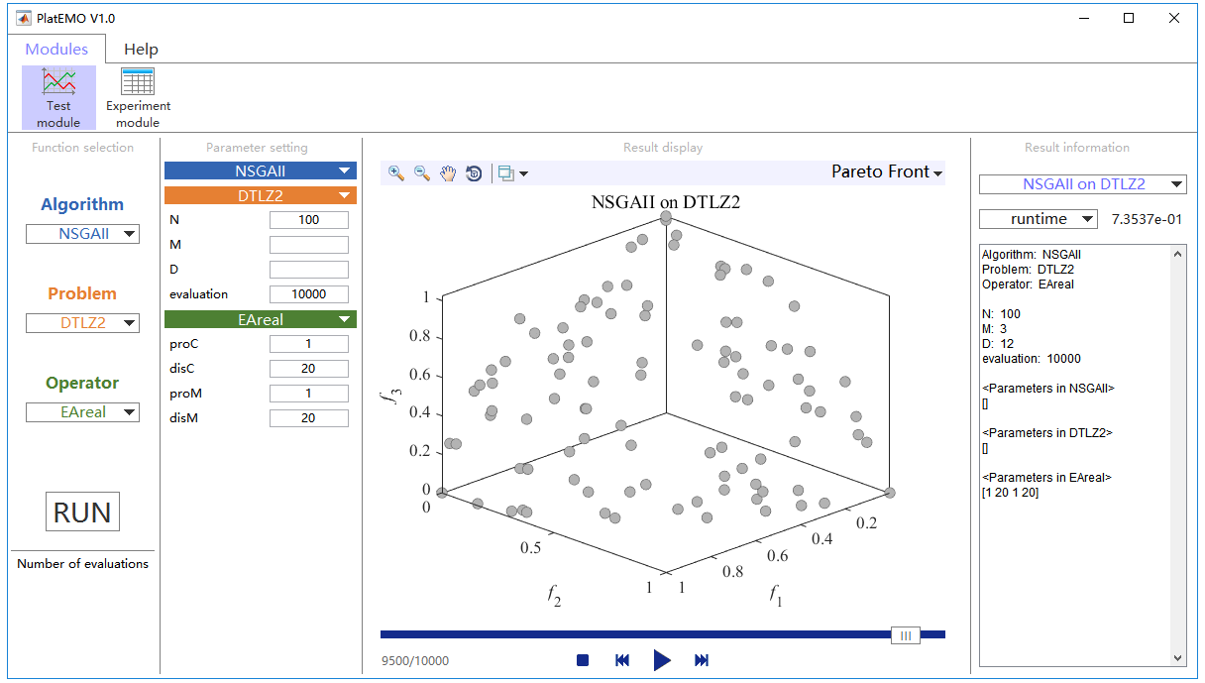Click 'Operator: EAreal' info line
Screen dimensions: 1205x683
click(x=1028, y=285)
